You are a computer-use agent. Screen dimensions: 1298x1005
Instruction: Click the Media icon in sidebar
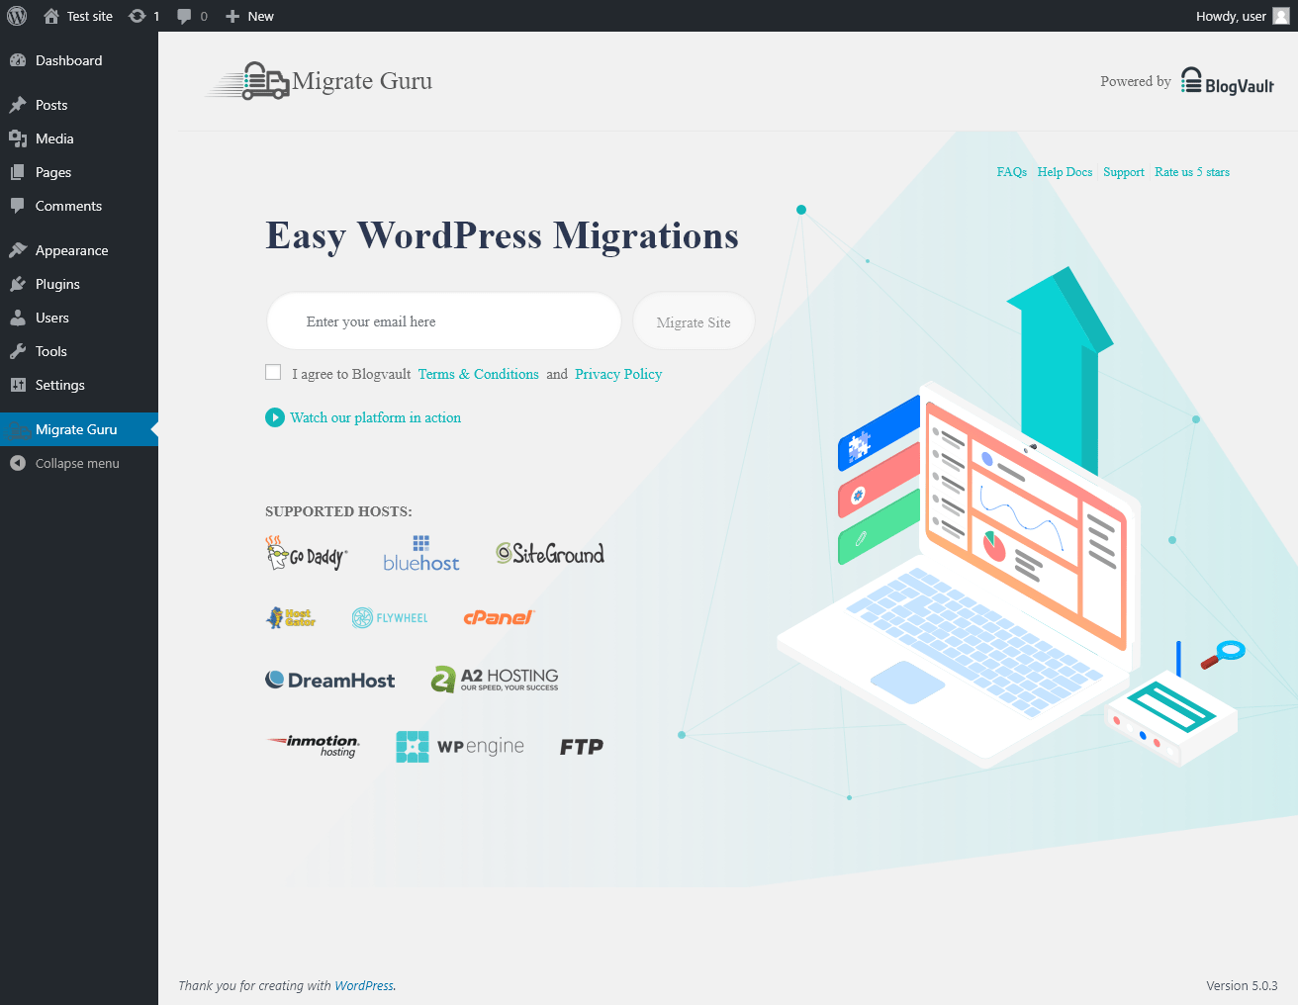click(x=18, y=138)
